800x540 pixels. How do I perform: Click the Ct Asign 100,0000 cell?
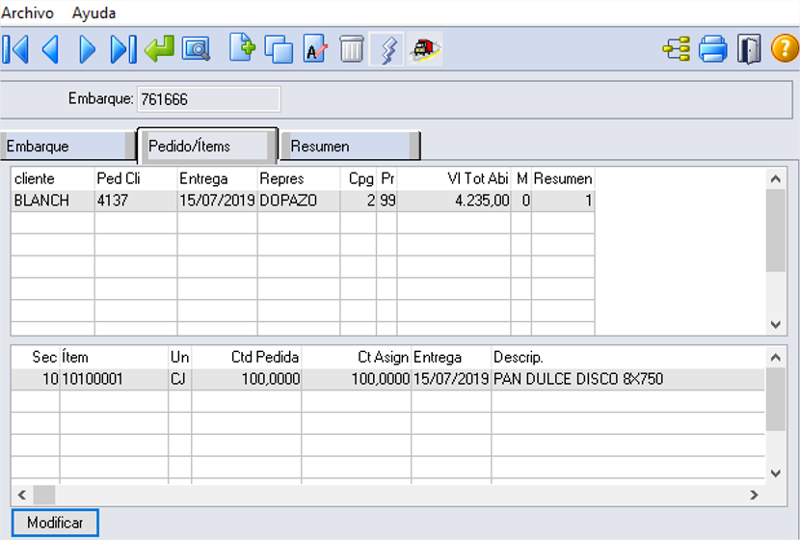[x=357, y=379]
